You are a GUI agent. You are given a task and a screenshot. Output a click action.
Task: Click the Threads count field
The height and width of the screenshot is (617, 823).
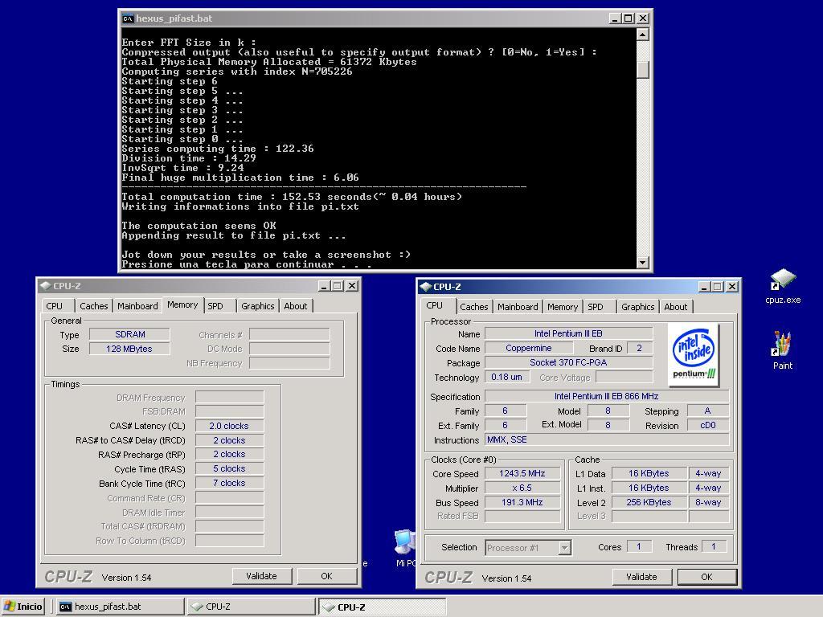point(714,546)
